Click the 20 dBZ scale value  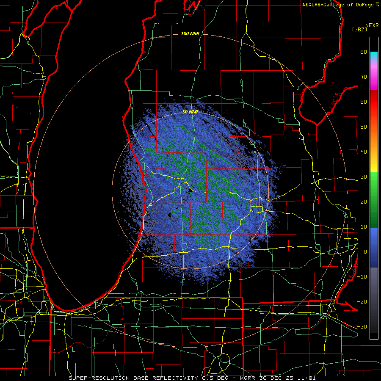[364, 202]
